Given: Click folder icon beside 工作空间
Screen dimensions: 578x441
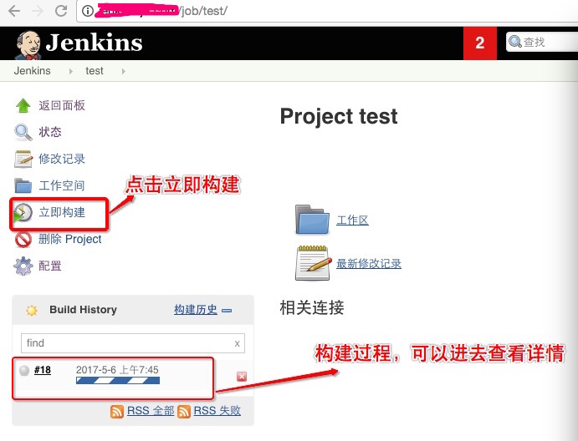Looking at the screenshot, I should [23, 185].
